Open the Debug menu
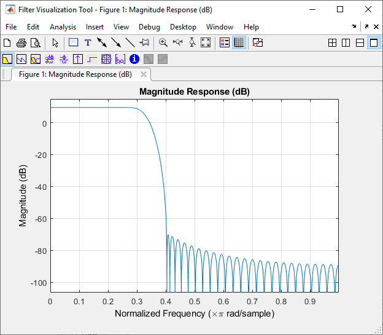Image resolution: width=383 pixels, height=335 pixels. 149,27
